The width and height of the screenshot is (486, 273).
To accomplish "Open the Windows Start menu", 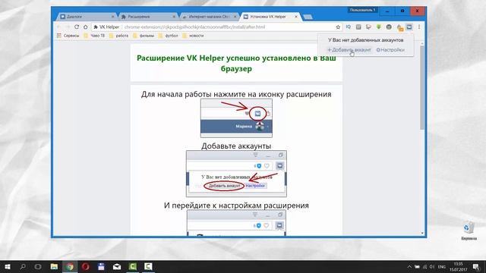I will click(8, 266).
